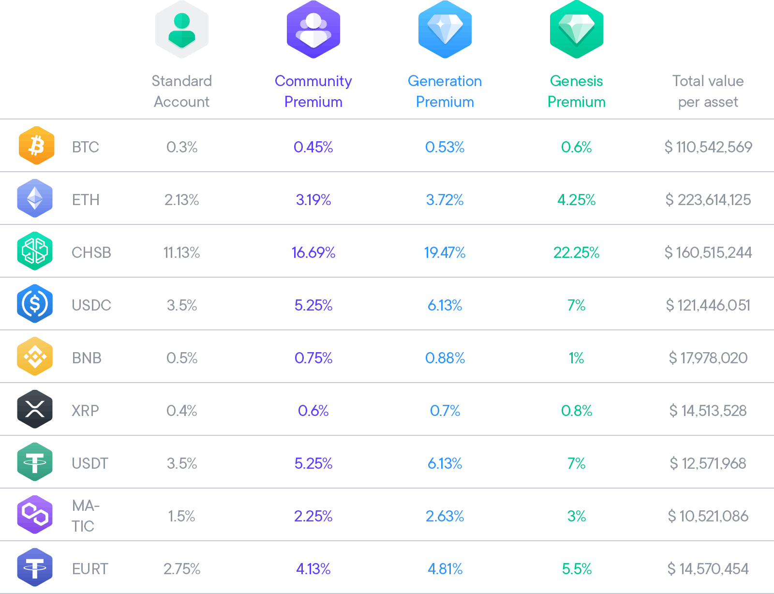Click the XRP coin icon

35,409
